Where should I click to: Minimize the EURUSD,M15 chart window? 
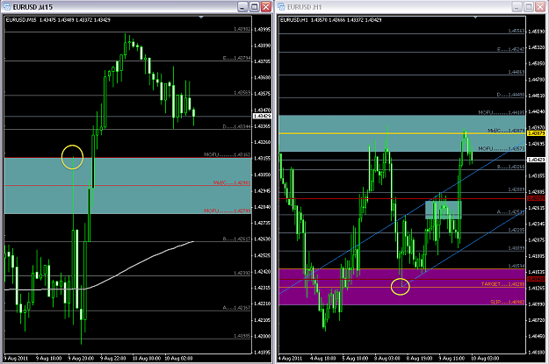click(242, 7)
